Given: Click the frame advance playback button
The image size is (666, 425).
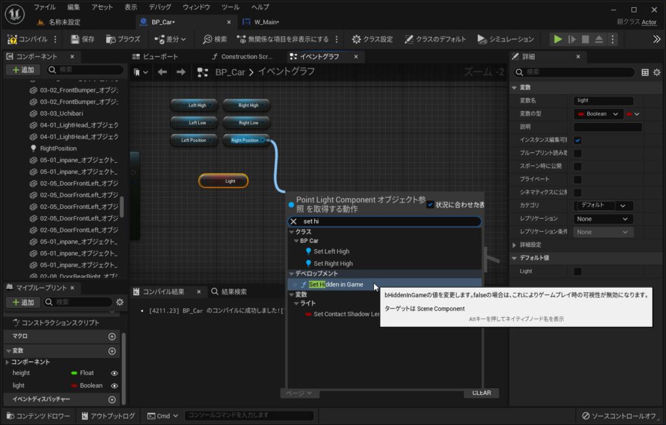Looking at the screenshot, I should (572, 39).
